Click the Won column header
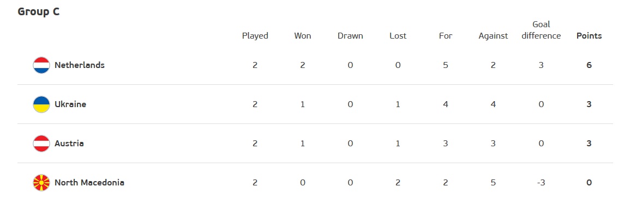This screenshot has width=630, height=205. click(303, 36)
